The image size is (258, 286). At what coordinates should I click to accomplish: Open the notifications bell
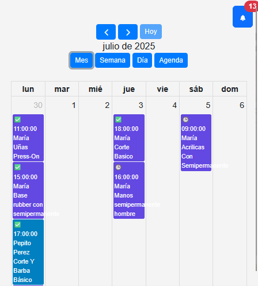pos(242,17)
